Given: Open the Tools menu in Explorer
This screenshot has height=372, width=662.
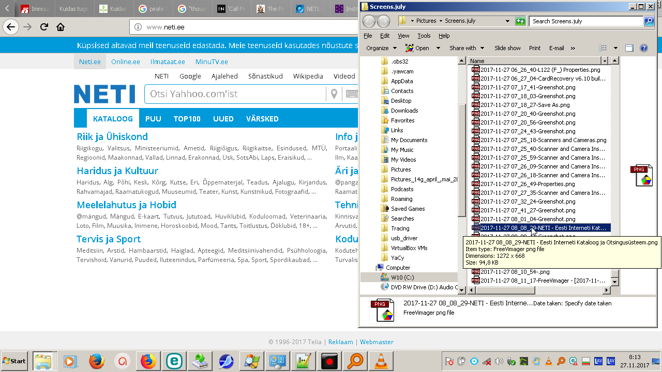Looking at the screenshot, I should (x=424, y=36).
